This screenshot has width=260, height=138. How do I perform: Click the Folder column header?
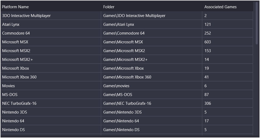152,7
